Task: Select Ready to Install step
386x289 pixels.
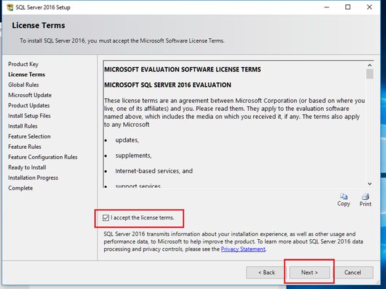Action: 27,167
